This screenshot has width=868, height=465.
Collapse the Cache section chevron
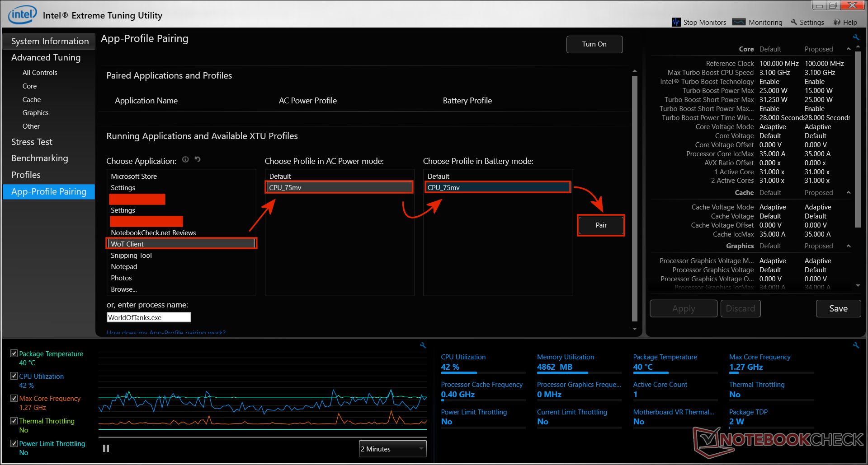[x=849, y=193]
